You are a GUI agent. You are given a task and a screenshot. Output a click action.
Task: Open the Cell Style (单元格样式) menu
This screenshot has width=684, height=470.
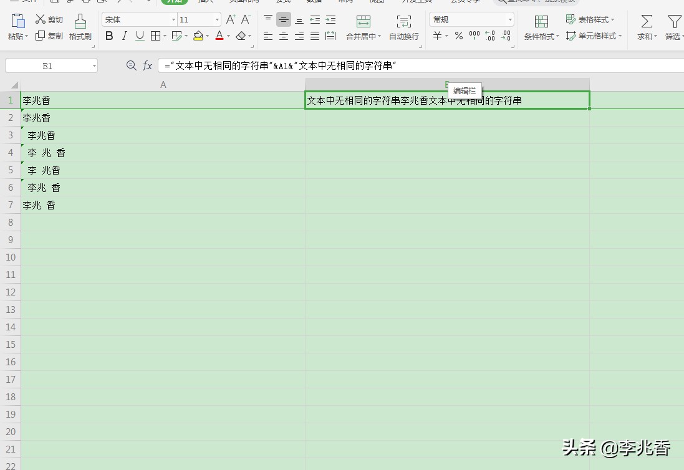(x=594, y=36)
